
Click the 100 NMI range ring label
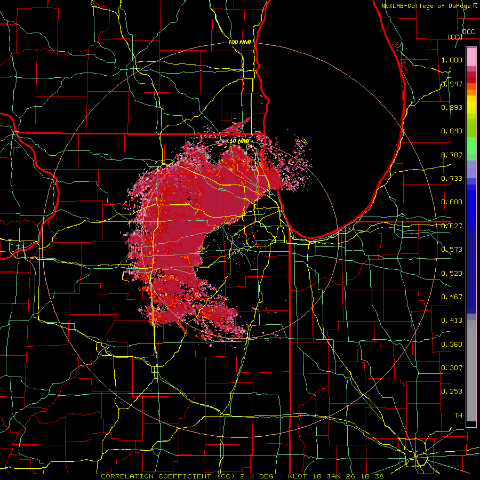tap(239, 42)
